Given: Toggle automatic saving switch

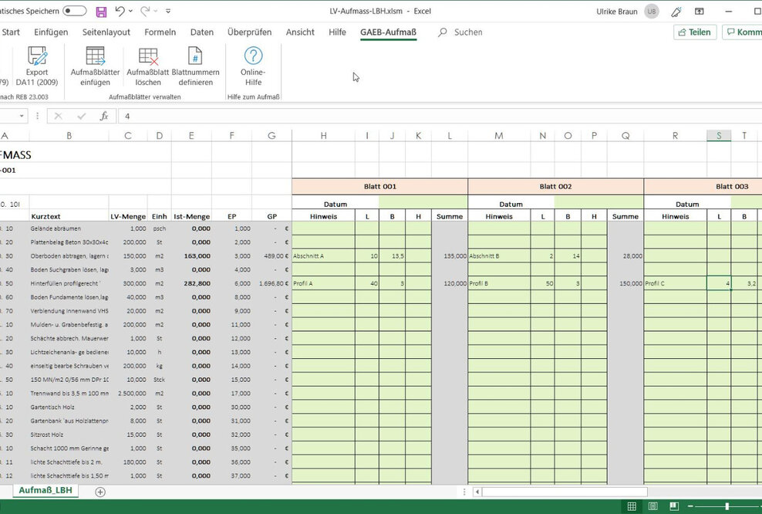Looking at the screenshot, I should coord(74,12).
